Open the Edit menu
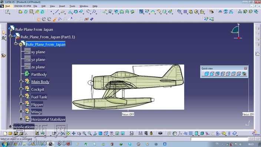This screenshot has width=261, height=147. pos(43,6)
